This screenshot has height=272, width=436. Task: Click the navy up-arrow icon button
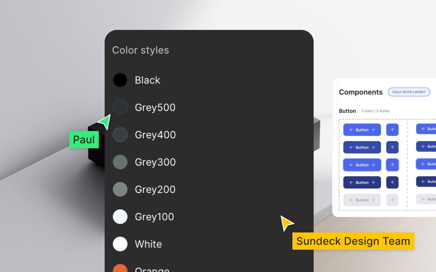click(x=392, y=183)
